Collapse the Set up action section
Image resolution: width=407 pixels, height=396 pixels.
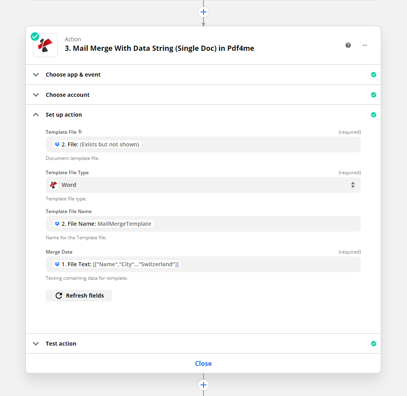click(36, 115)
